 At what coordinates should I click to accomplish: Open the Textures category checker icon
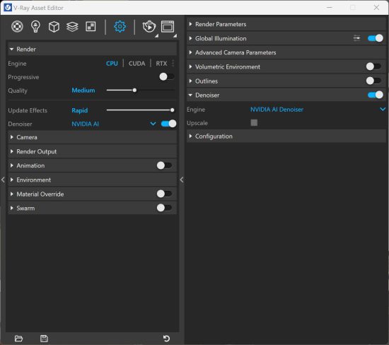pyautogui.click(x=91, y=27)
